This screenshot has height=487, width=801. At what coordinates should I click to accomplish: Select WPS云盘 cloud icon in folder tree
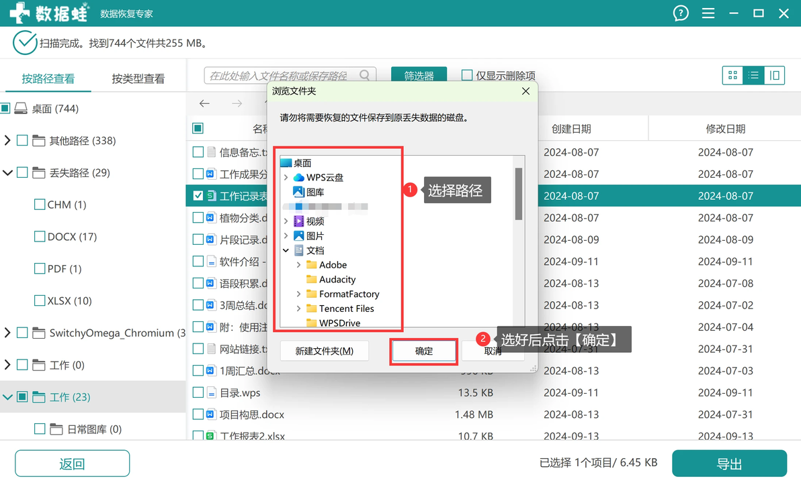tap(299, 178)
